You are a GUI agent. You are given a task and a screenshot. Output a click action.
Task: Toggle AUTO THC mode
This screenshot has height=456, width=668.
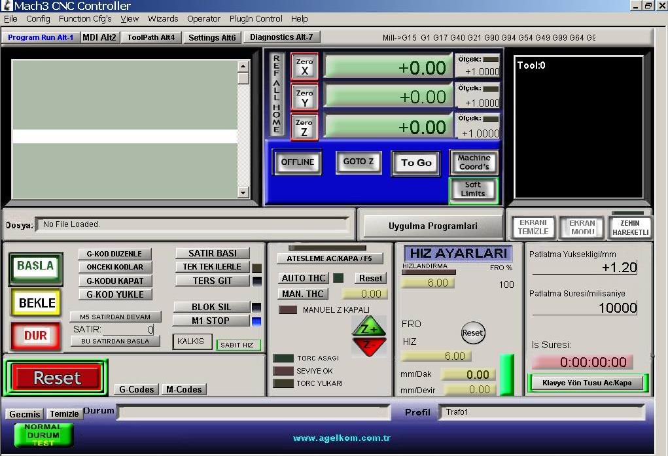click(304, 278)
